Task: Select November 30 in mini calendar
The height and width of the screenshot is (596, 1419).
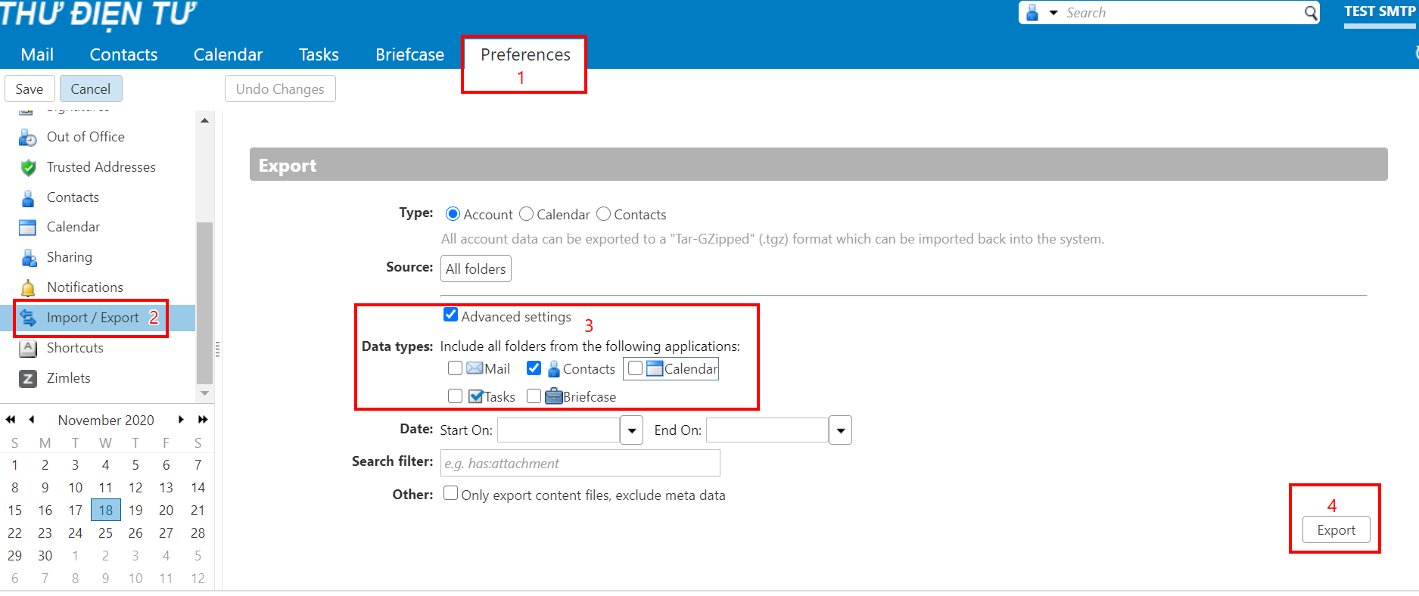Action: point(45,556)
